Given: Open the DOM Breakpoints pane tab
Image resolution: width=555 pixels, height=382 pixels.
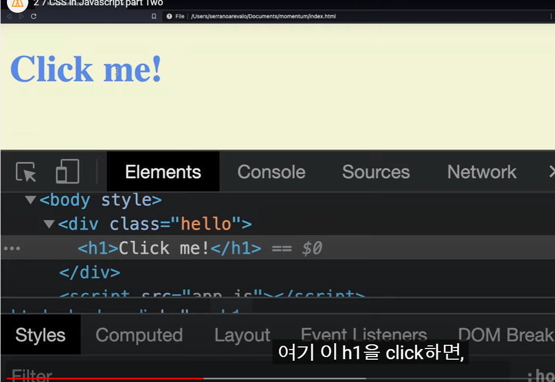Looking at the screenshot, I should pos(506,335).
